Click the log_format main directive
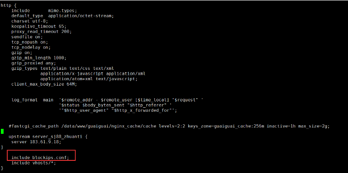The height and width of the screenshot is (173, 348). pos(32,100)
